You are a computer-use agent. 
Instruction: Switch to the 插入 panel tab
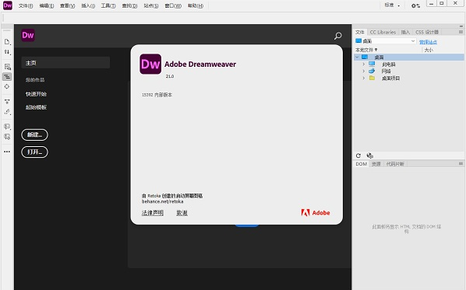point(405,32)
